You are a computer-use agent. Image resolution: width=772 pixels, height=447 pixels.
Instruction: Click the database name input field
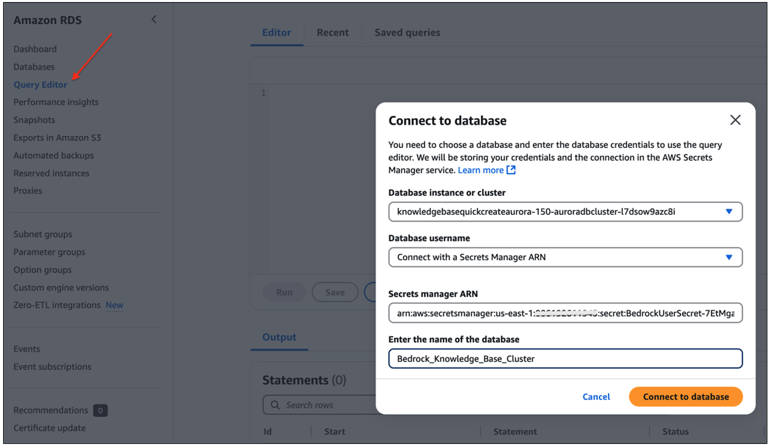(x=565, y=358)
